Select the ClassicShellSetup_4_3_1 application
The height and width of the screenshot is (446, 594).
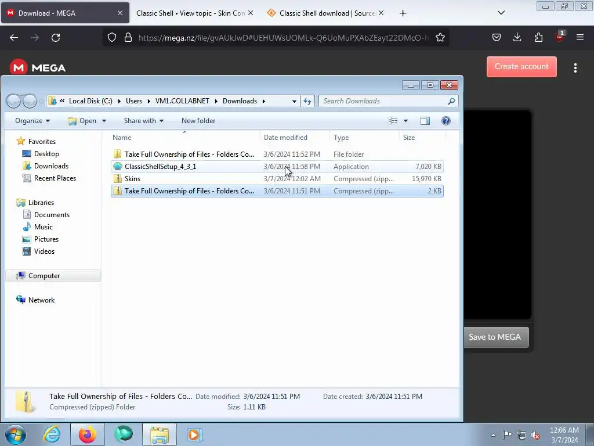click(x=277, y=167)
